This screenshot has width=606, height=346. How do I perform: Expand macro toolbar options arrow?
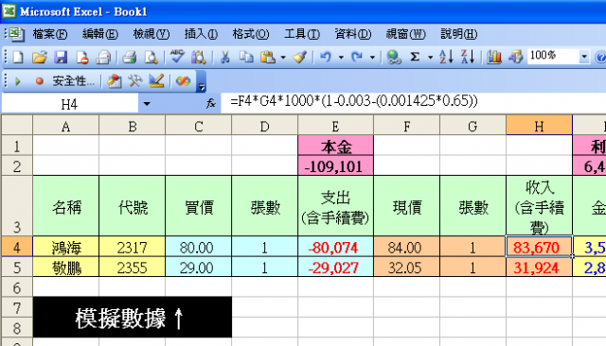coord(202,82)
